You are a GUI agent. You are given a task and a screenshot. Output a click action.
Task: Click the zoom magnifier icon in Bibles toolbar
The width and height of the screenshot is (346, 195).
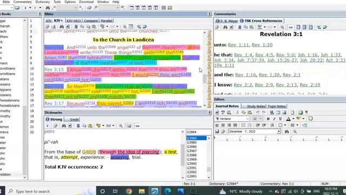click(125, 27)
